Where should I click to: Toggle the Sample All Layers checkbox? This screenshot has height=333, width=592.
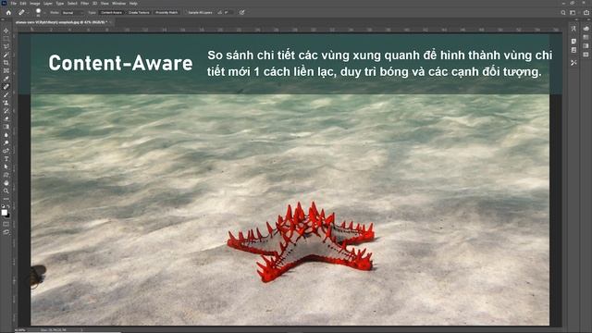click(199, 12)
